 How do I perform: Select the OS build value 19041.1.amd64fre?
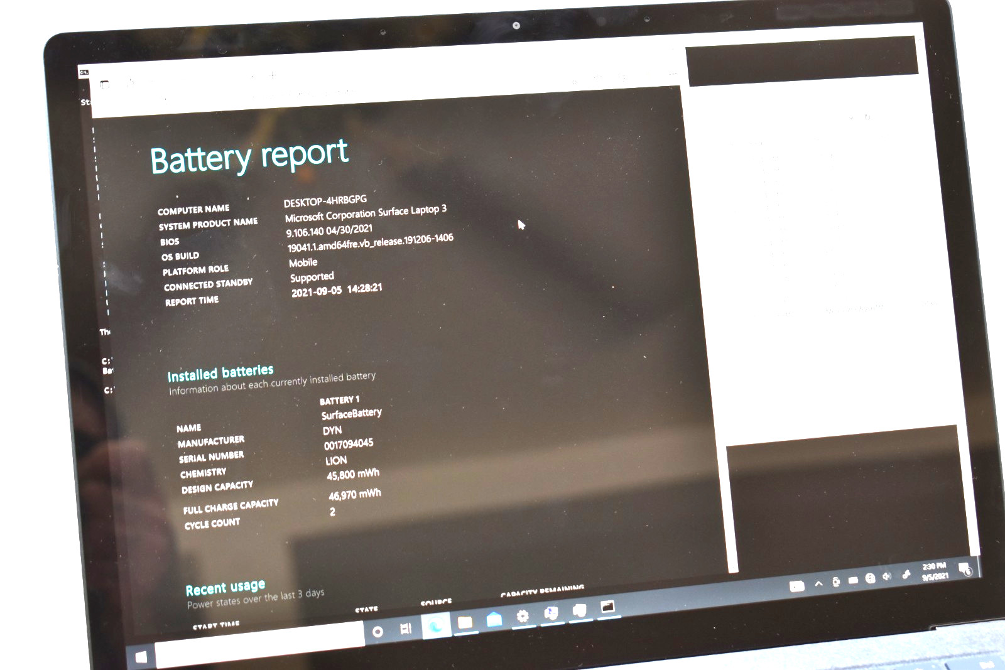point(370,242)
